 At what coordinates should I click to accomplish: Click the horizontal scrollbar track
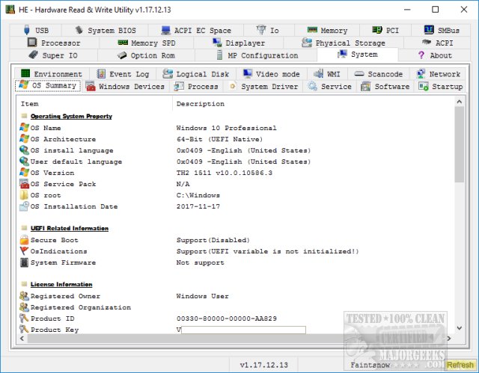point(234,338)
